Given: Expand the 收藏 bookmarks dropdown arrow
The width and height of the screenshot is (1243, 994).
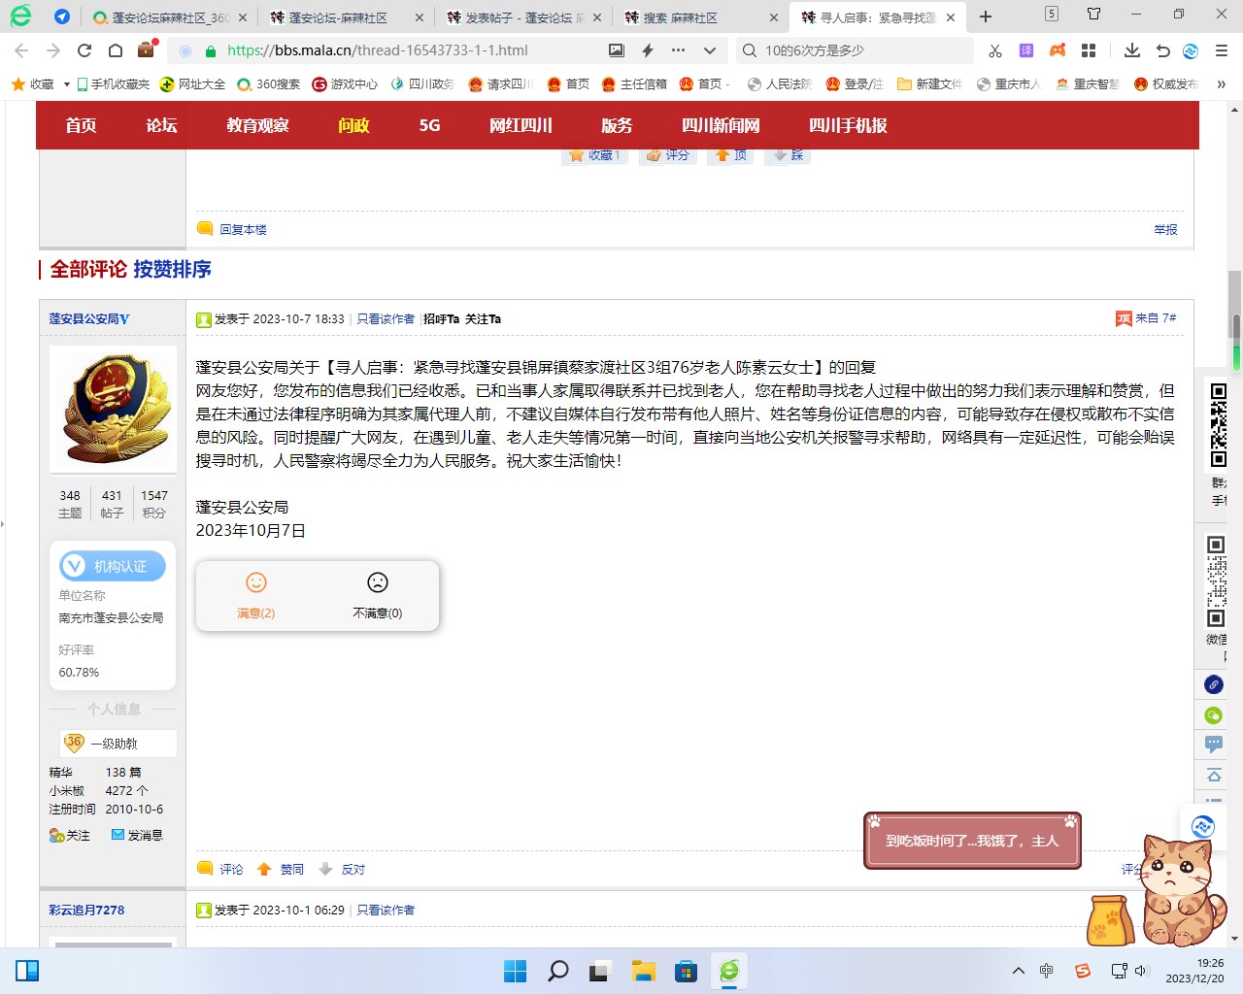Looking at the screenshot, I should (x=66, y=84).
